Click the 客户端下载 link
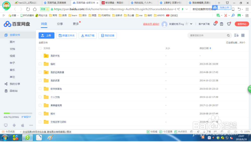 click(x=204, y=24)
